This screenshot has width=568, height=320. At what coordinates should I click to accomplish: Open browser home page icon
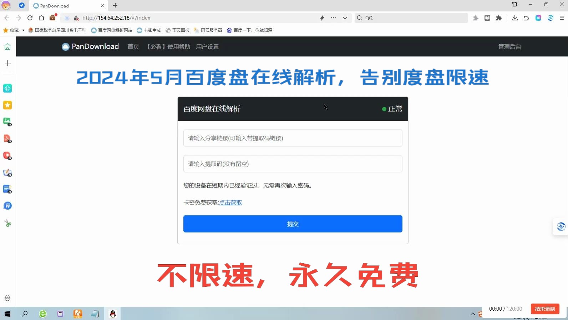coord(41,18)
